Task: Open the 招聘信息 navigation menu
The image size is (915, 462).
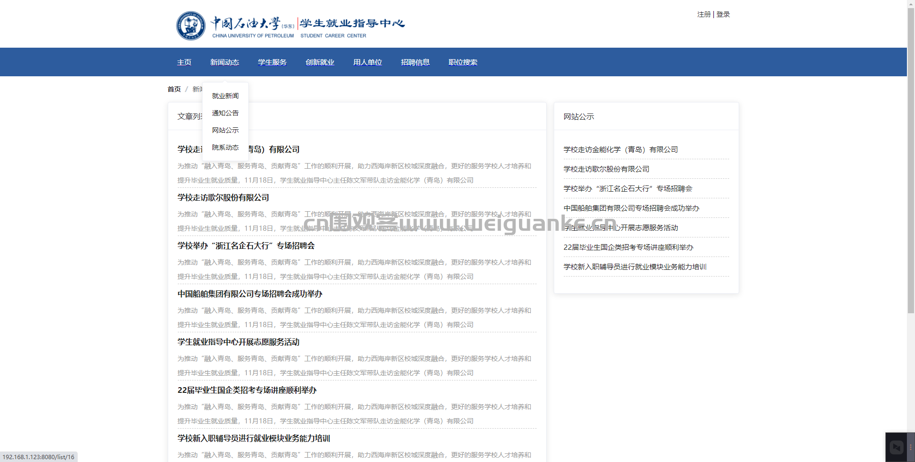Action: click(x=415, y=62)
